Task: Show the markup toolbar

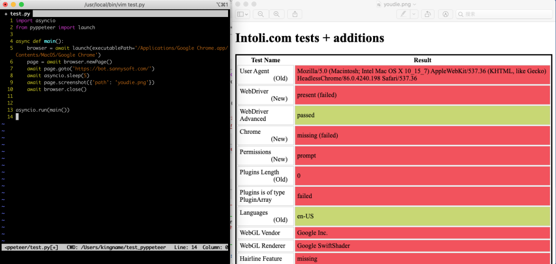Action: click(x=446, y=14)
